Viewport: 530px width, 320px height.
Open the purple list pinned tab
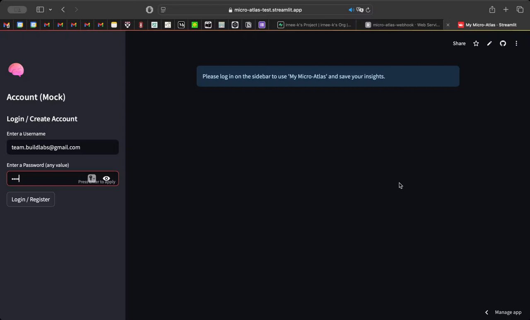(x=262, y=25)
